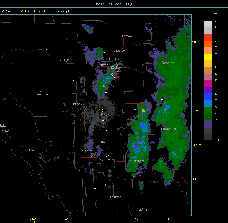This screenshot has width=228, height=223.
Task: Click the timestamp 2024/09/12 04:51:59 UTC
Action: tap(26, 11)
